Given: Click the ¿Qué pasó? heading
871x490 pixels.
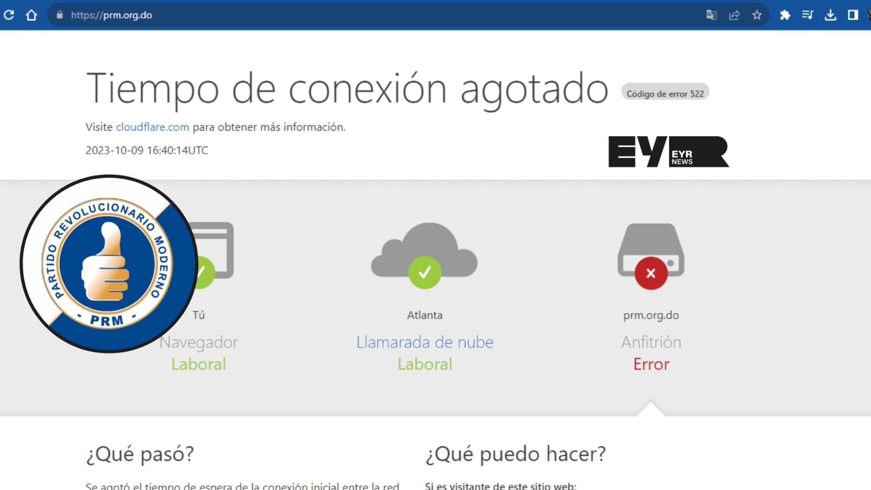Looking at the screenshot, I should [x=140, y=454].
